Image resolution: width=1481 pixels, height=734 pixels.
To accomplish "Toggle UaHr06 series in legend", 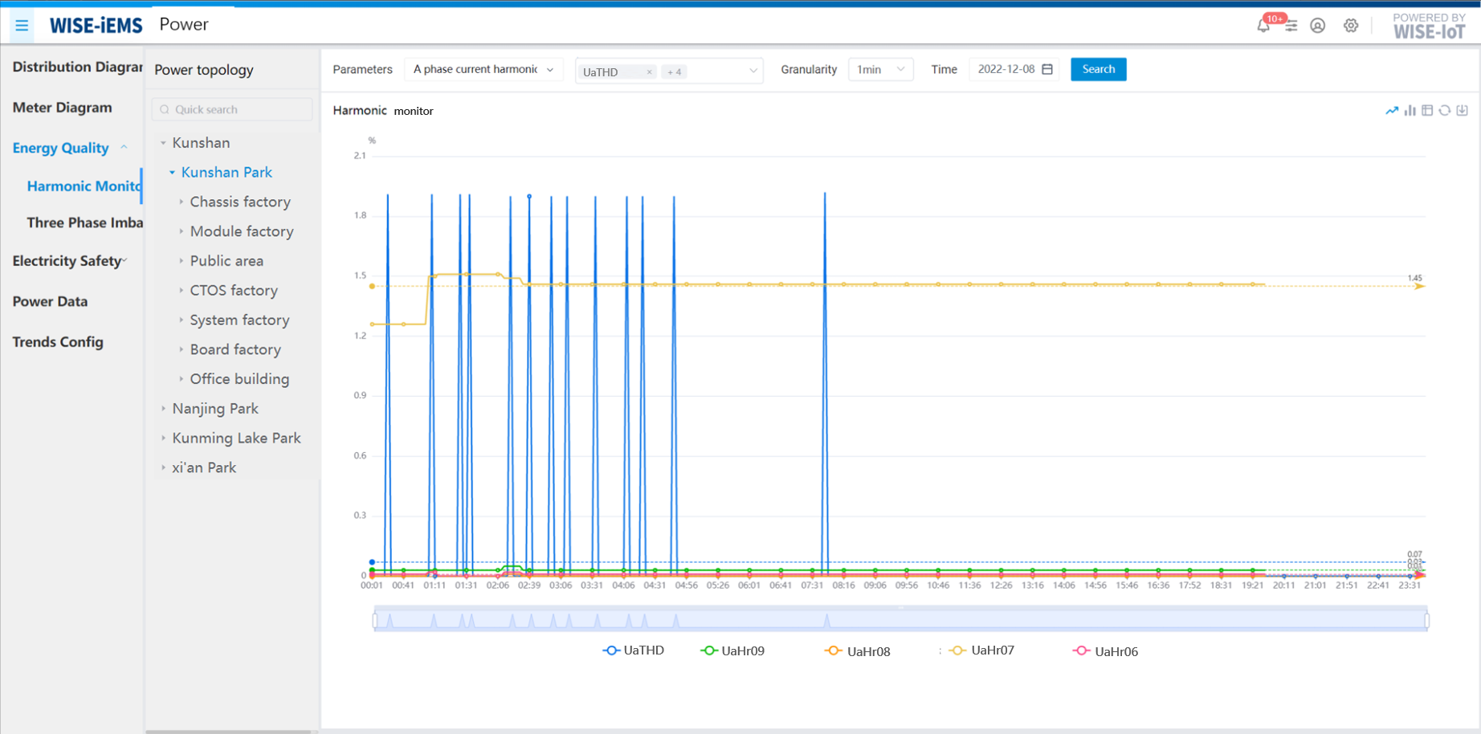I will click(x=1106, y=651).
